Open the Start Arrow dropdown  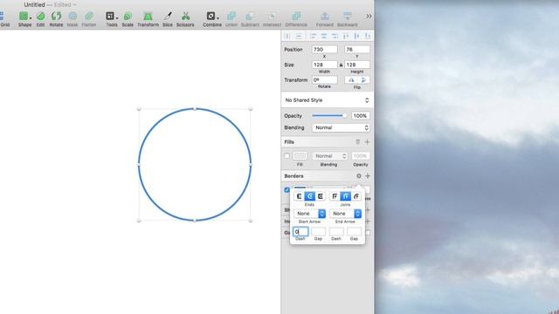pyautogui.click(x=309, y=214)
